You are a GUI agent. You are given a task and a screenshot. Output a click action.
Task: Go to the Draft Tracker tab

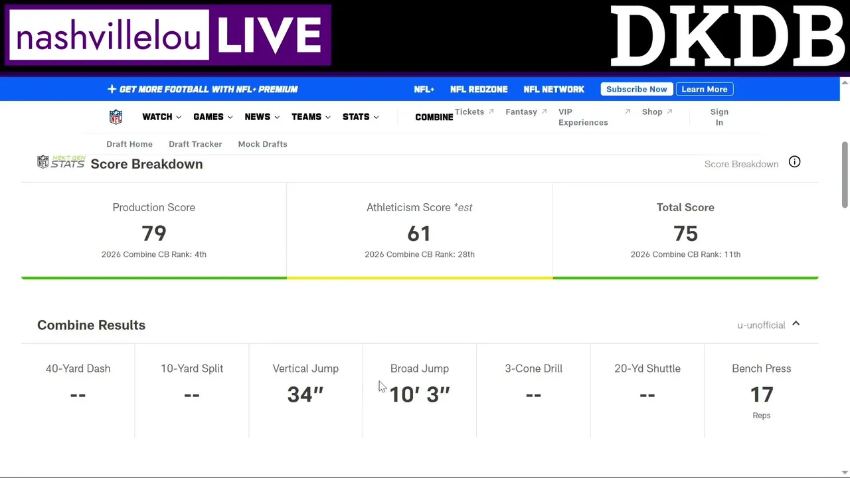(195, 144)
